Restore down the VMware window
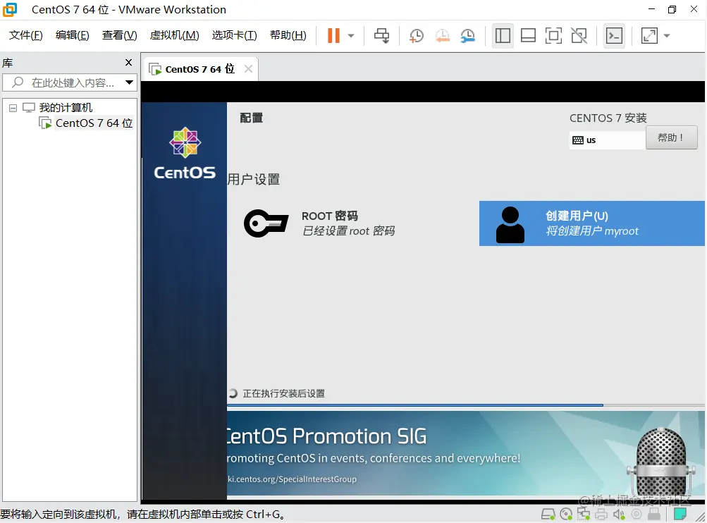 pyautogui.click(x=672, y=9)
